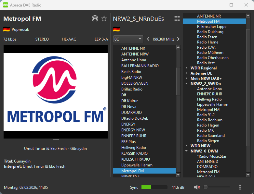Select Radio Duisburg in tree
The image size is (254, 194).
[x=210, y=32]
